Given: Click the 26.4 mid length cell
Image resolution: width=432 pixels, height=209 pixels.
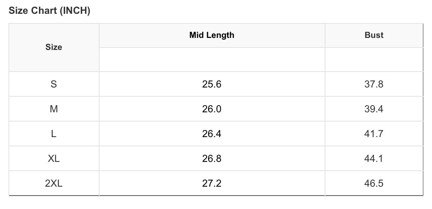Looking at the screenshot, I should tap(212, 134).
